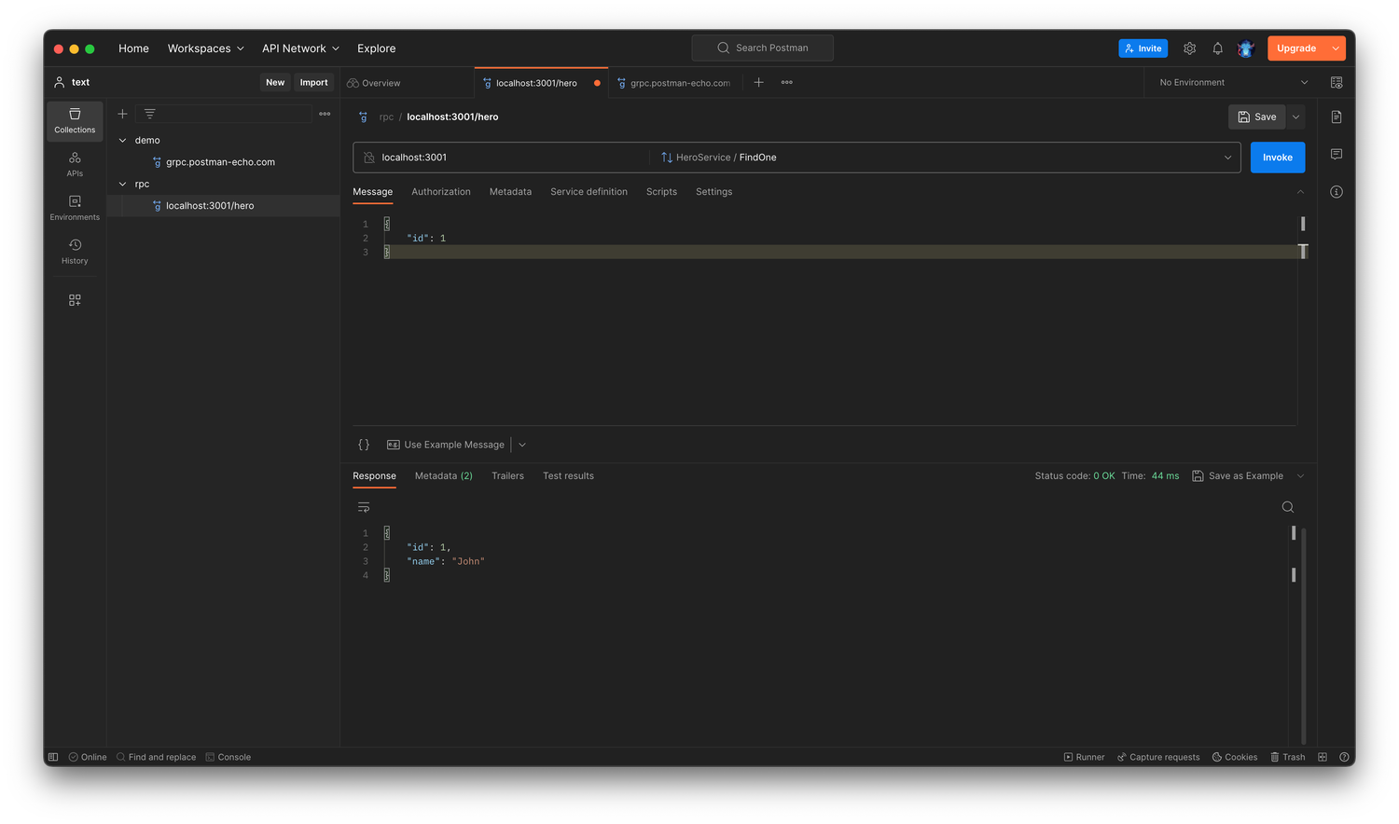Toggle response word wrap icon
Image resolution: width=1399 pixels, height=824 pixels.
(364, 507)
